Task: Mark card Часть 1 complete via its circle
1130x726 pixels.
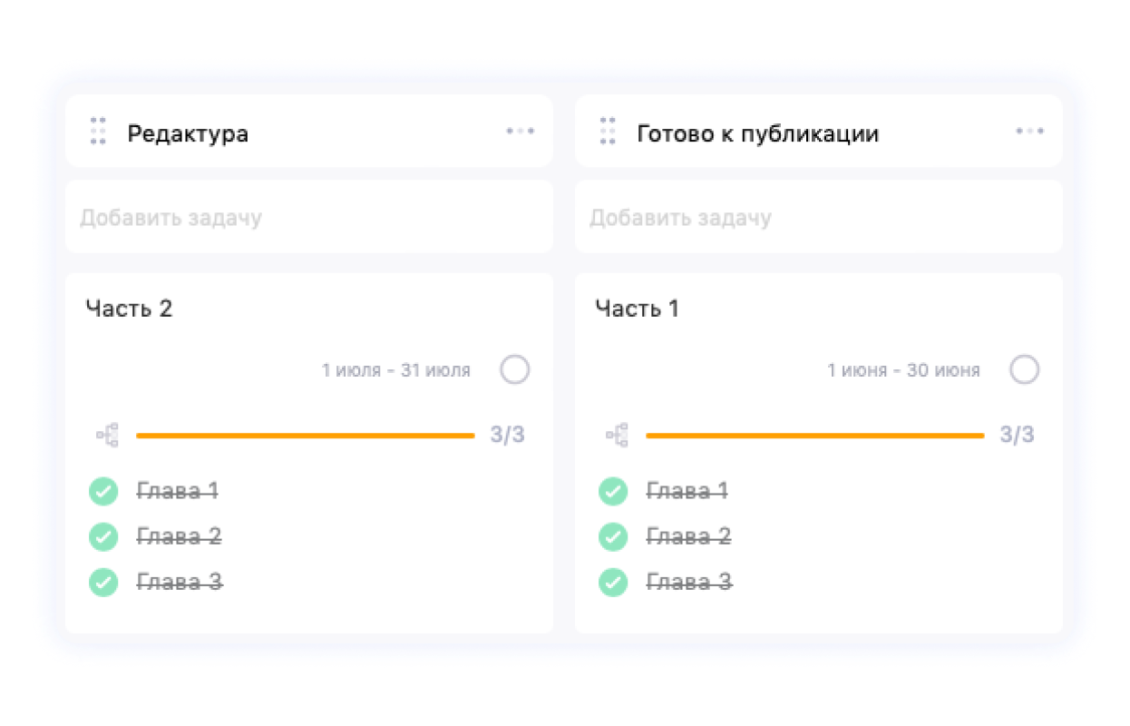Action: coord(1025,369)
